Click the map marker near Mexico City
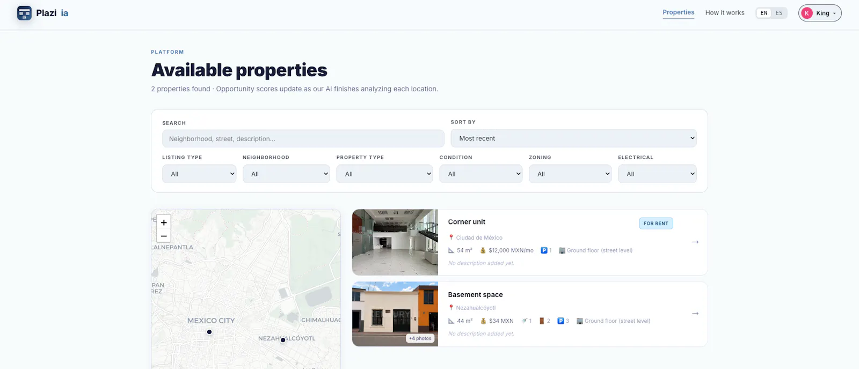This screenshot has width=859, height=369. 209,332
